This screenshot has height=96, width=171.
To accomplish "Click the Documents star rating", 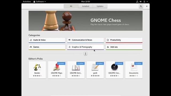I will point(134,76).
